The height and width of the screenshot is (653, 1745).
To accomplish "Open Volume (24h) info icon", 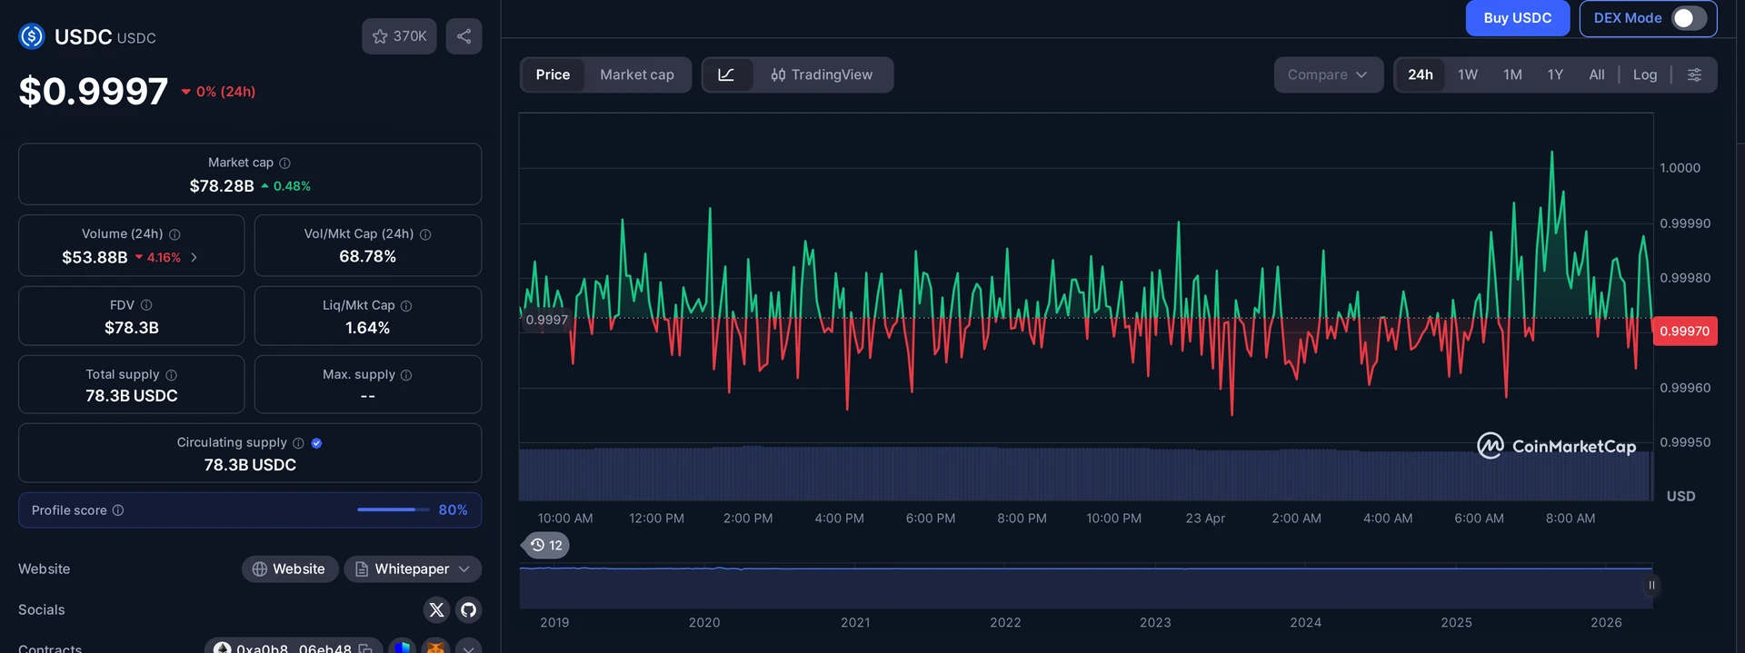I will 174,234.
